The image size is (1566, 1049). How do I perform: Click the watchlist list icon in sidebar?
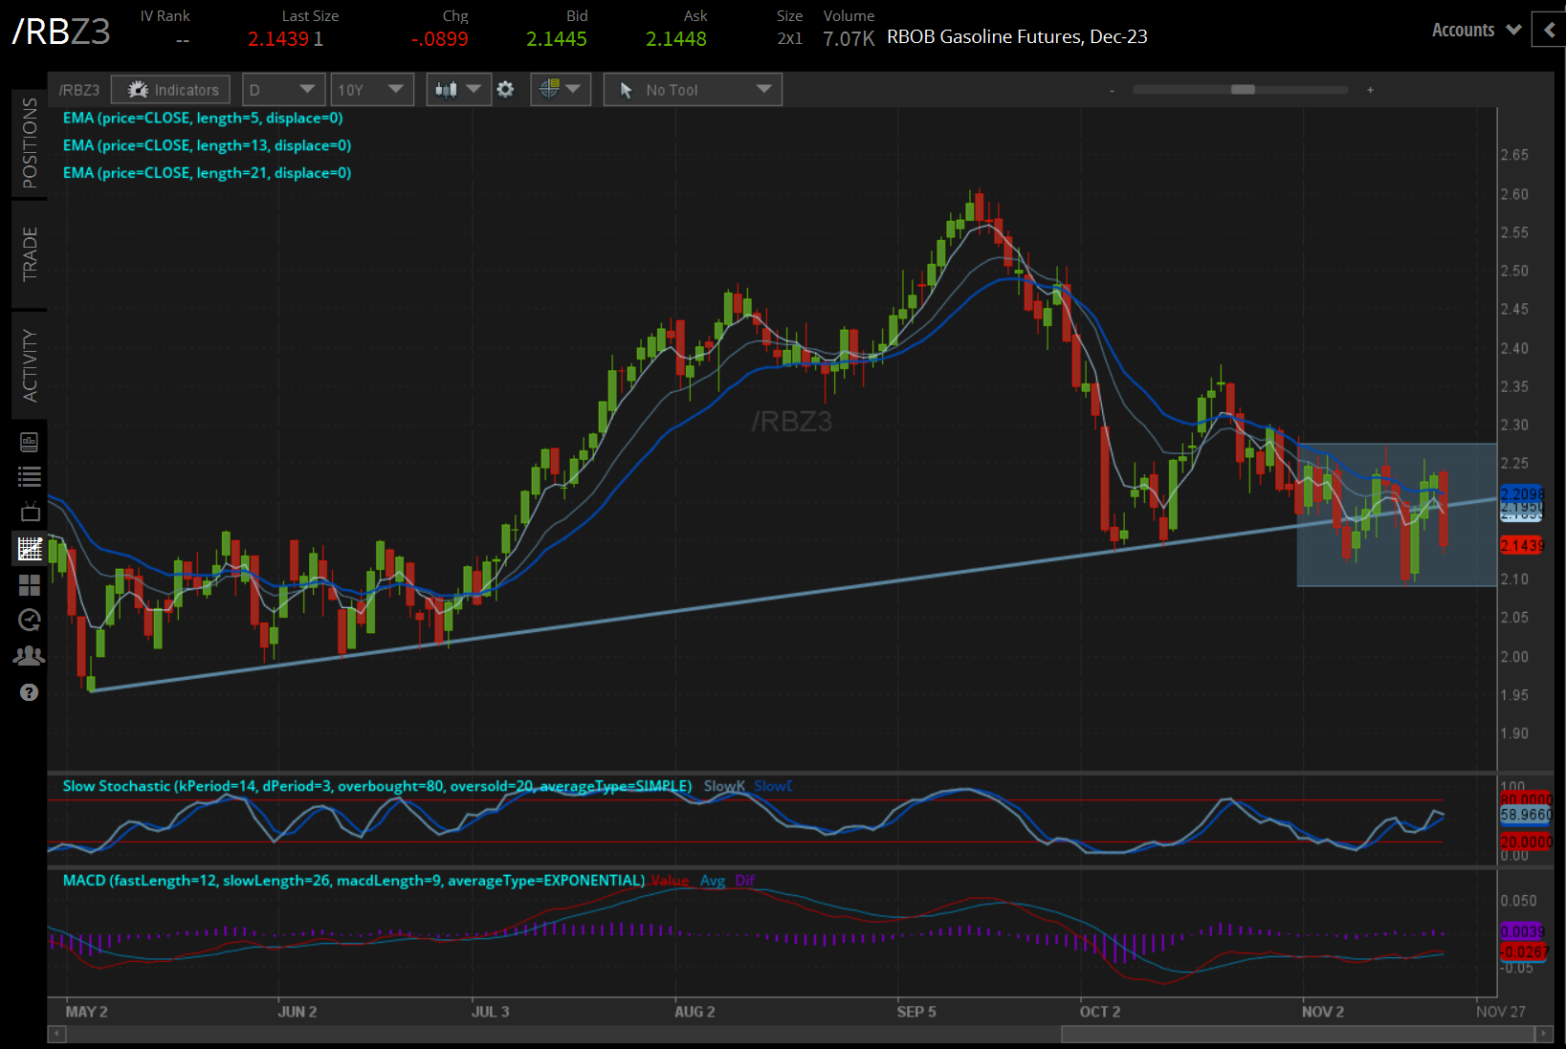[29, 475]
